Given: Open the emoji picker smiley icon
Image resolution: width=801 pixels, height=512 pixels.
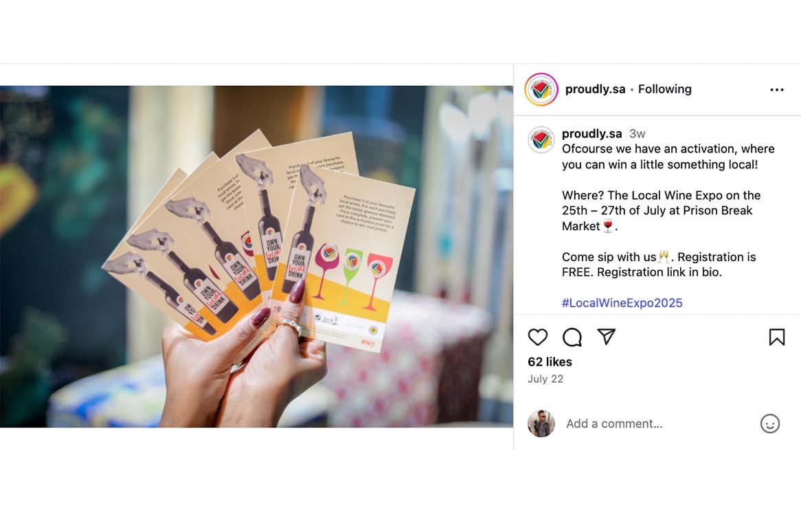Looking at the screenshot, I should [770, 423].
